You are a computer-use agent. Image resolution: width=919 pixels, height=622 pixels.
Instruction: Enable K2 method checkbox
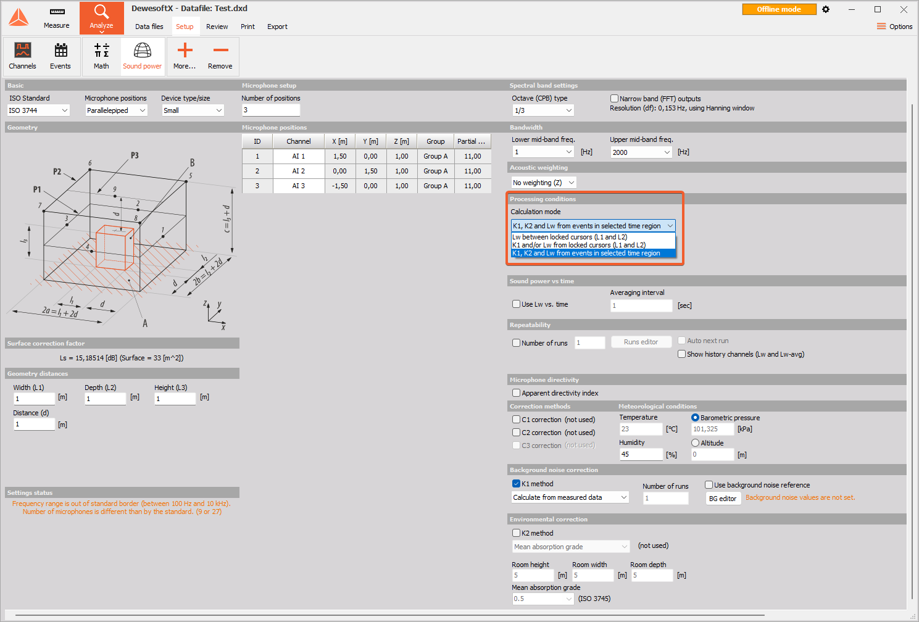point(516,533)
